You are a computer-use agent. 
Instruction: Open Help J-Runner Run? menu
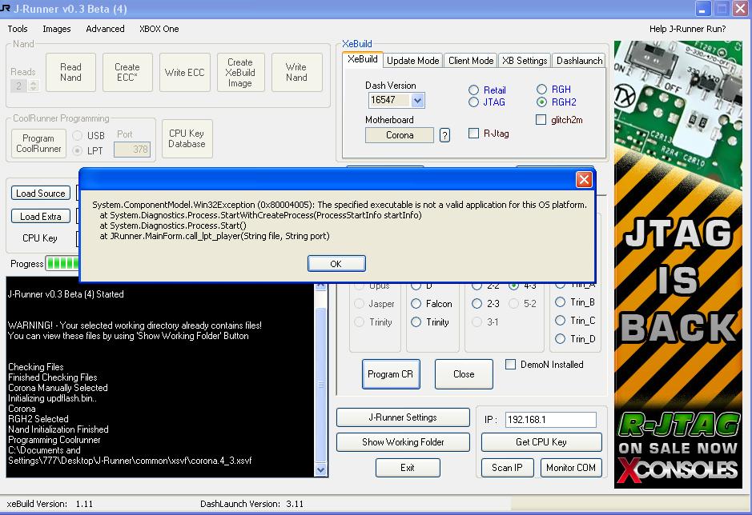point(687,29)
